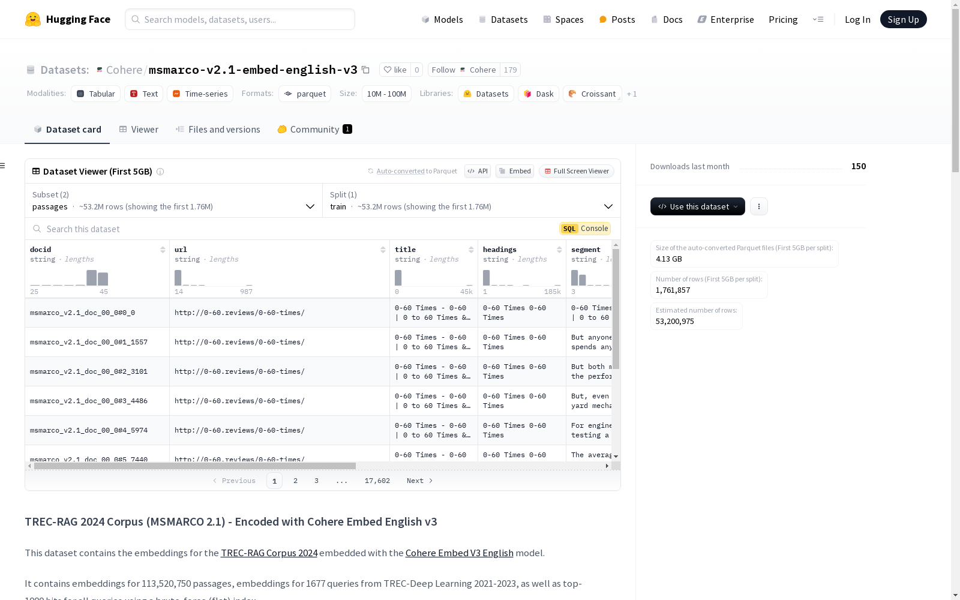Select the Dask library tag

(x=539, y=94)
